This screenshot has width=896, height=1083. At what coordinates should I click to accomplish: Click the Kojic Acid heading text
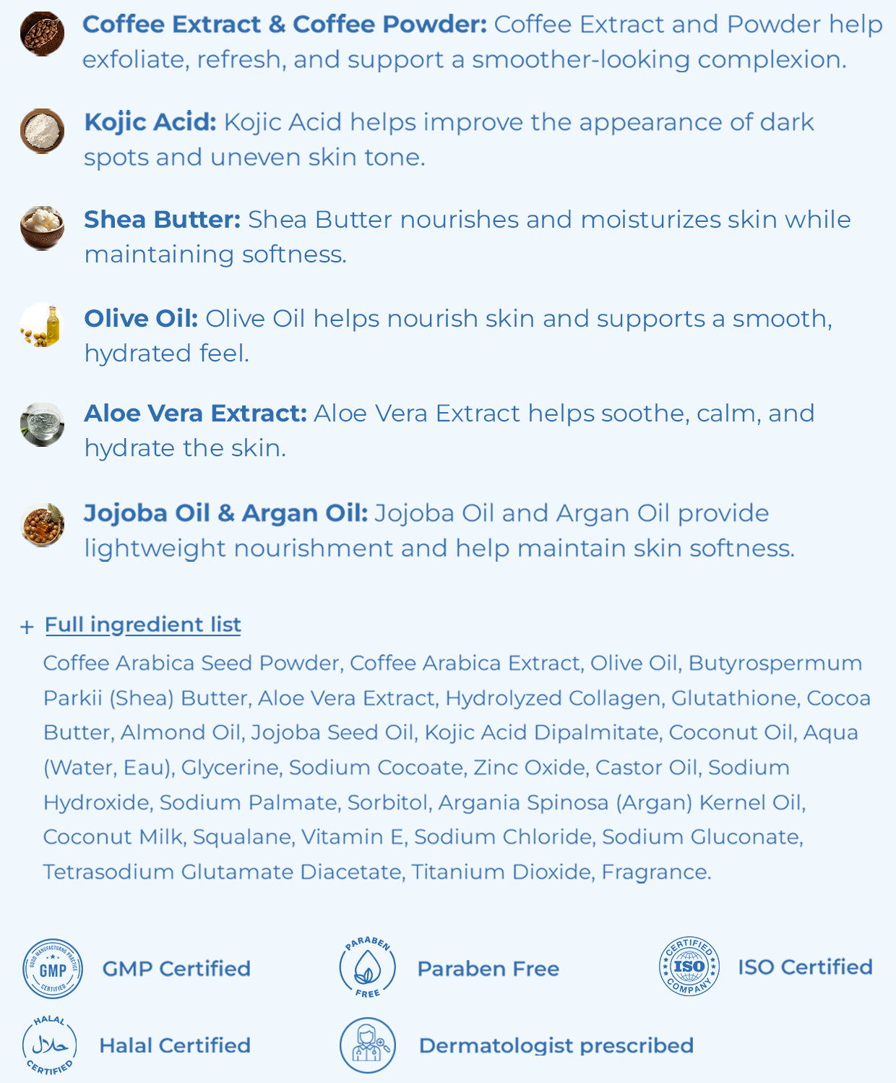pyautogui.click(x=150, y=123)
